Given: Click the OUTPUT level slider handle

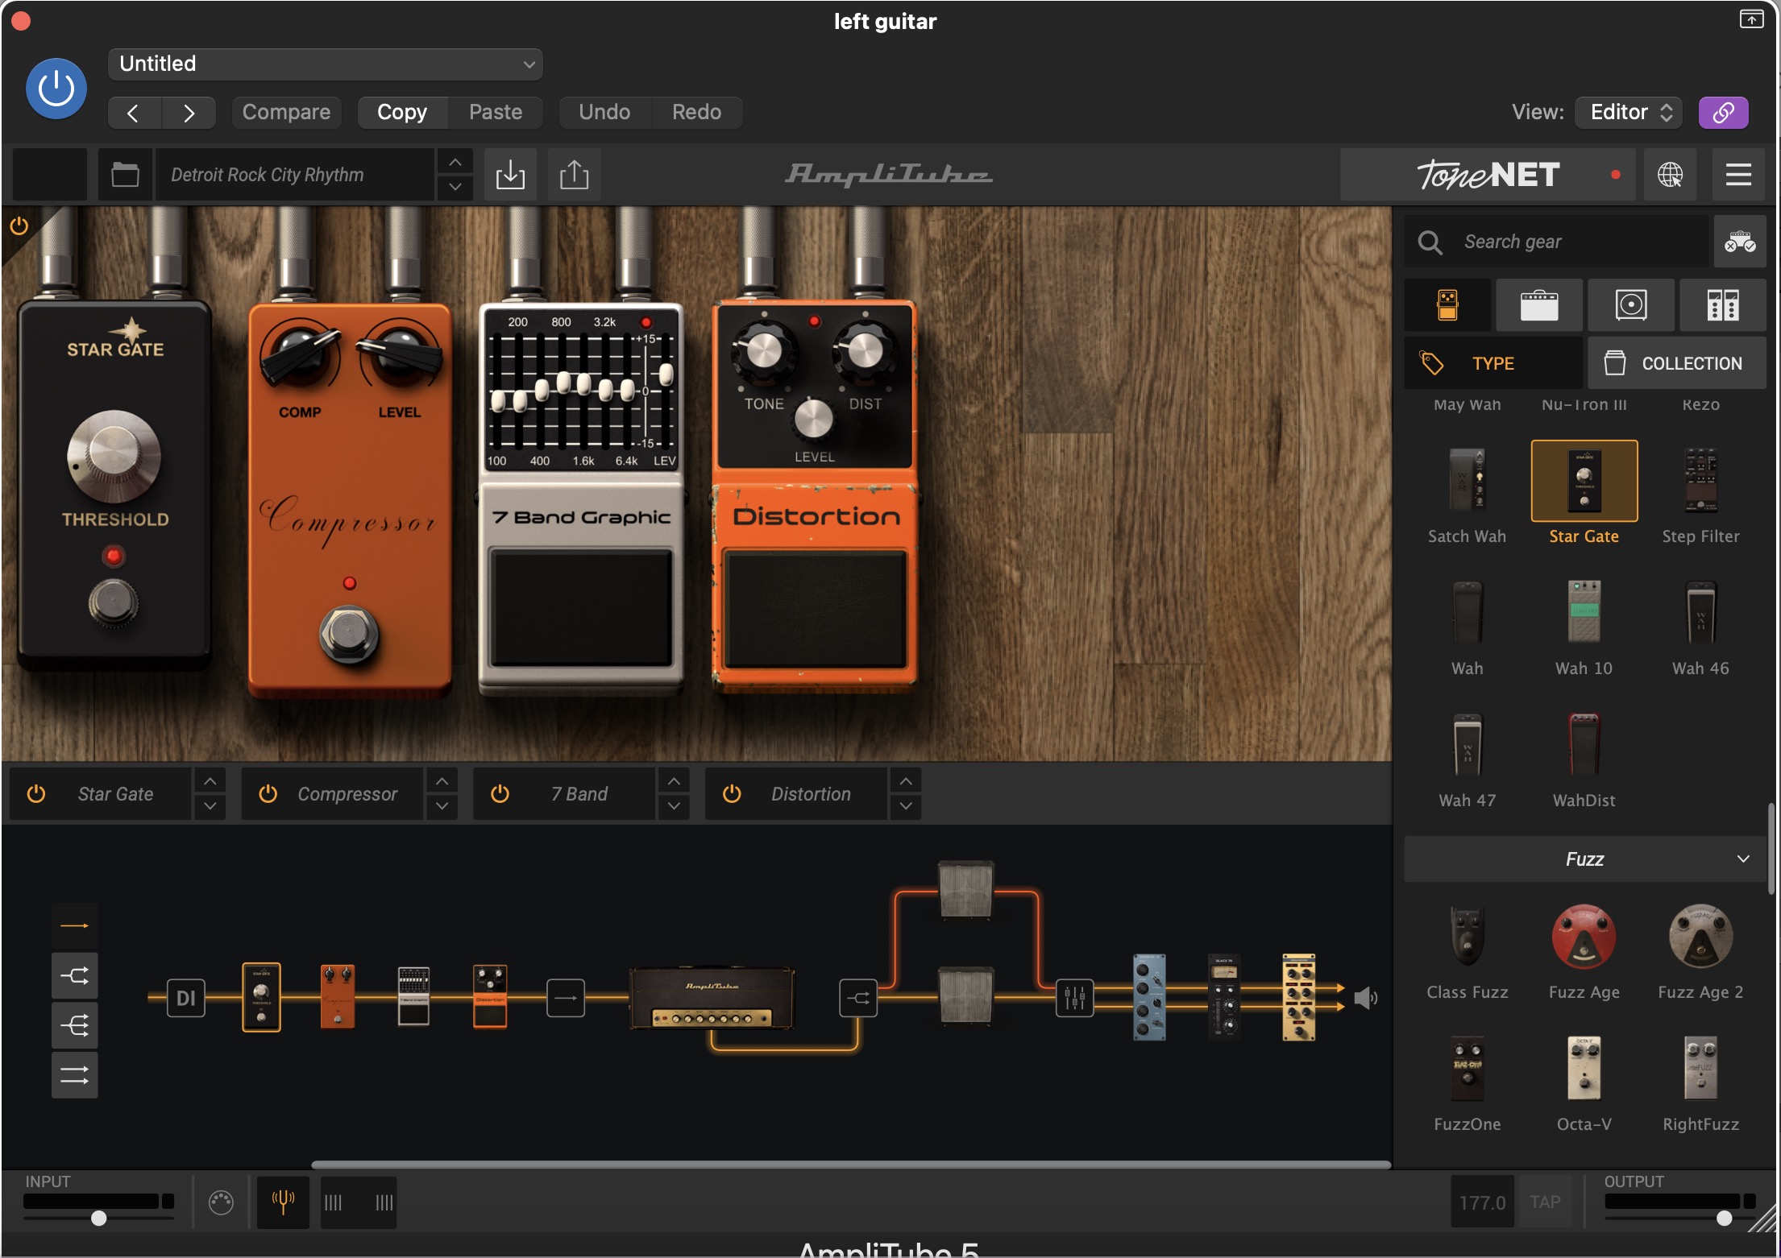Looking at the screenshot, I should click(x=1724, y=1219).
